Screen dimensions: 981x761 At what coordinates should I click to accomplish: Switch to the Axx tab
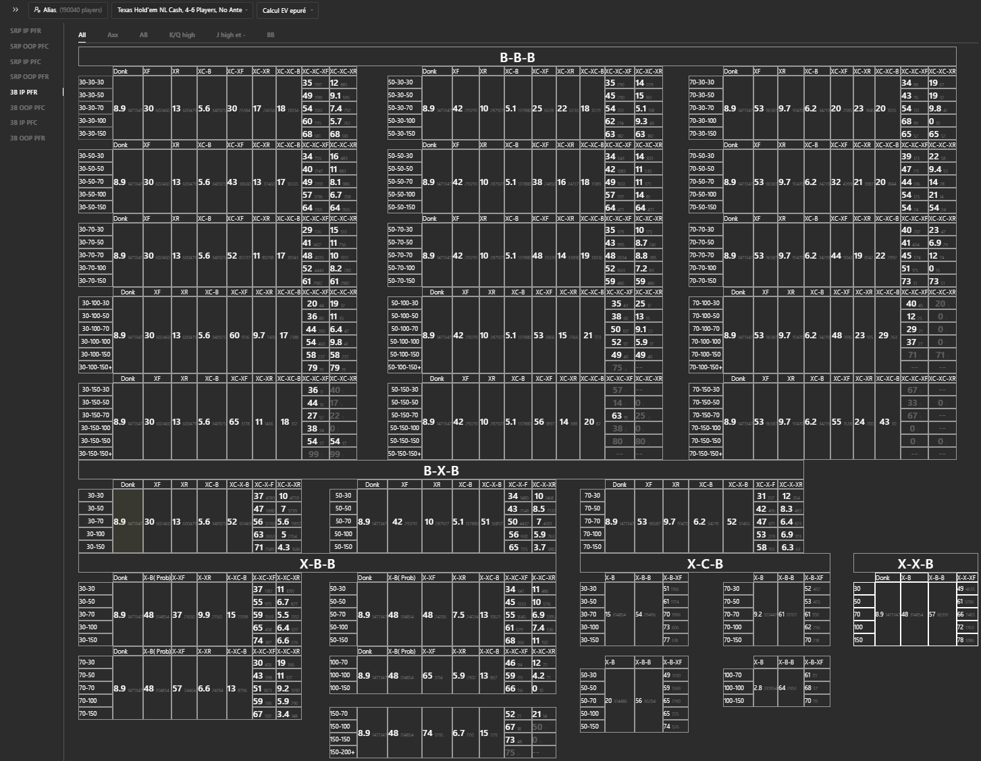coord(113,34)
